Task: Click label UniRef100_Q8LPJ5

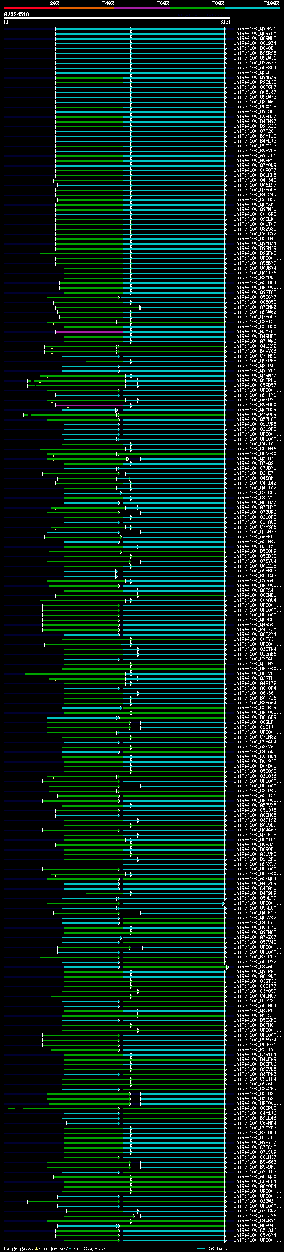Action: tap(255, 366)
